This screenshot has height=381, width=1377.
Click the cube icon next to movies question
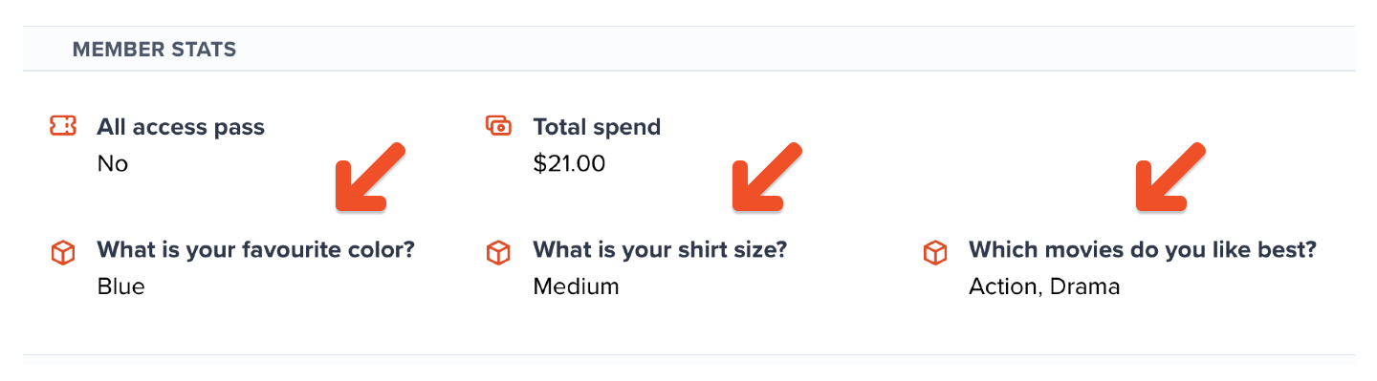[x=934, y=253]
